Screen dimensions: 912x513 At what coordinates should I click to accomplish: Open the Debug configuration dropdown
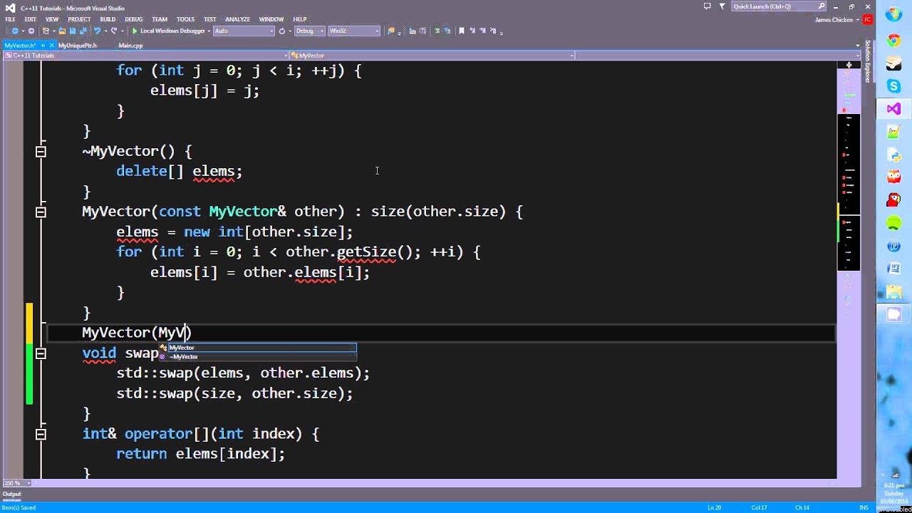pyautogui.click(x=310, y=31)
